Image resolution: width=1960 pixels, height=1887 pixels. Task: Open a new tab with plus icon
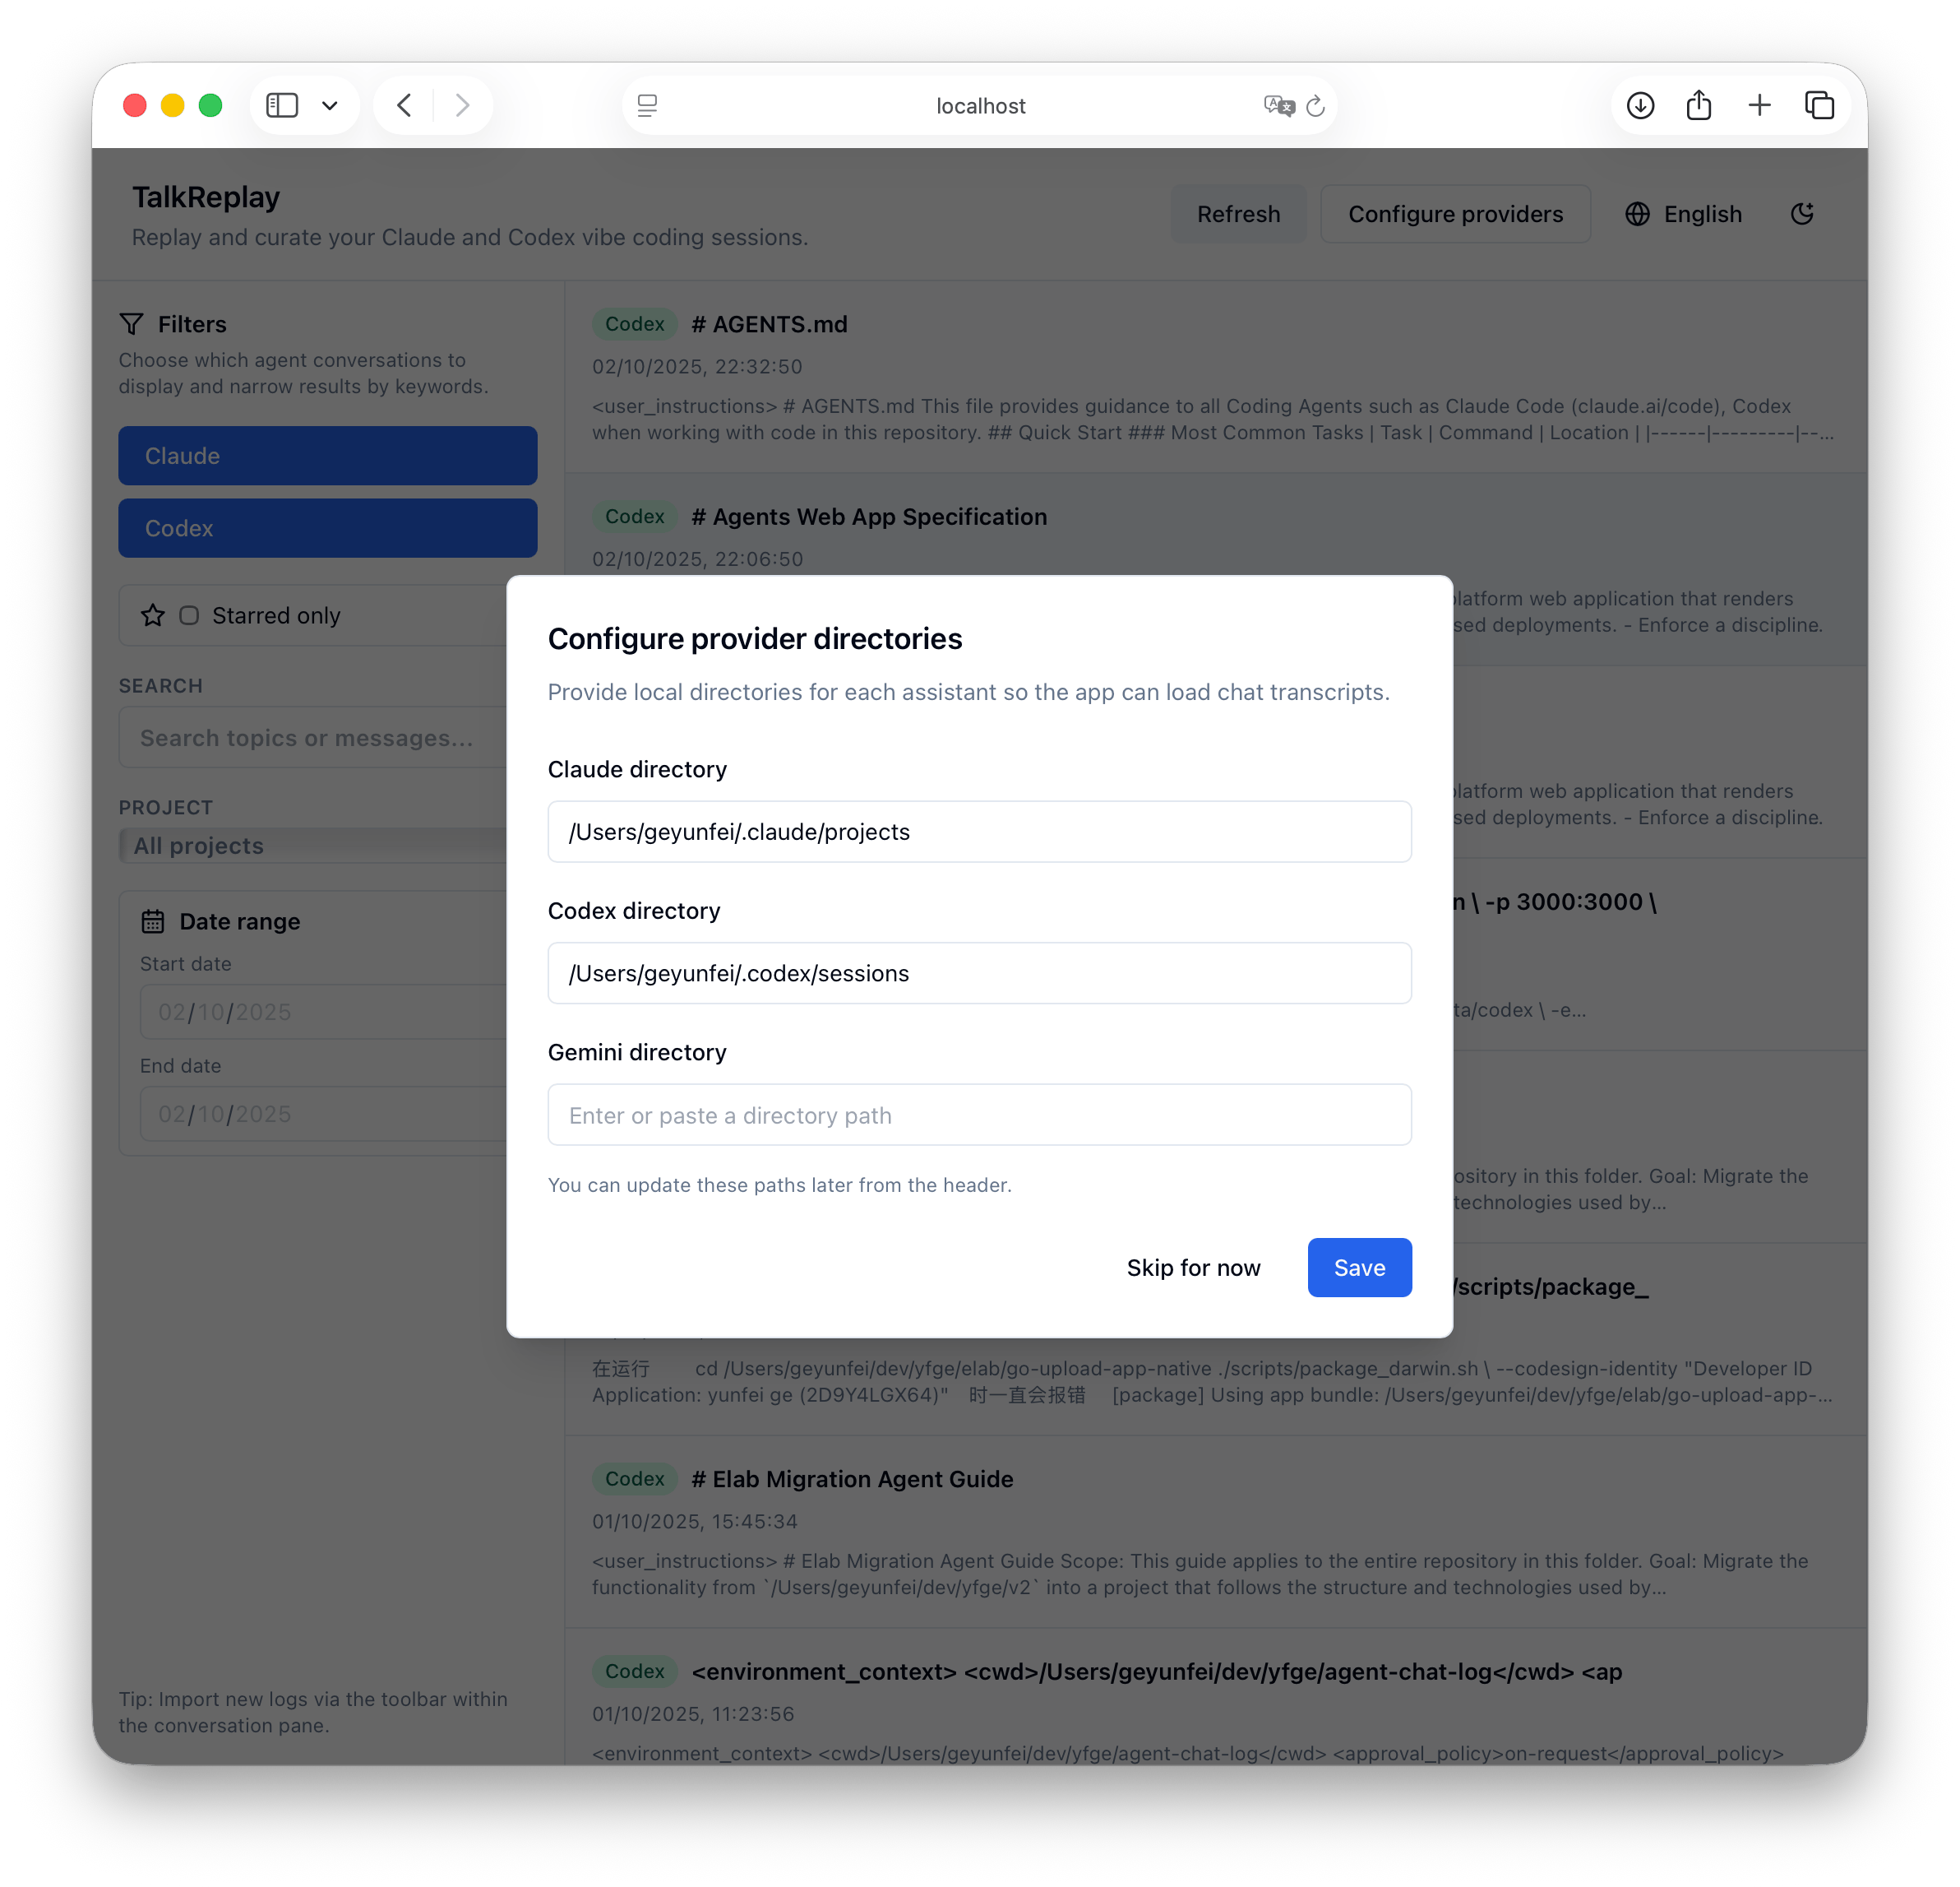coord(1759,105)
